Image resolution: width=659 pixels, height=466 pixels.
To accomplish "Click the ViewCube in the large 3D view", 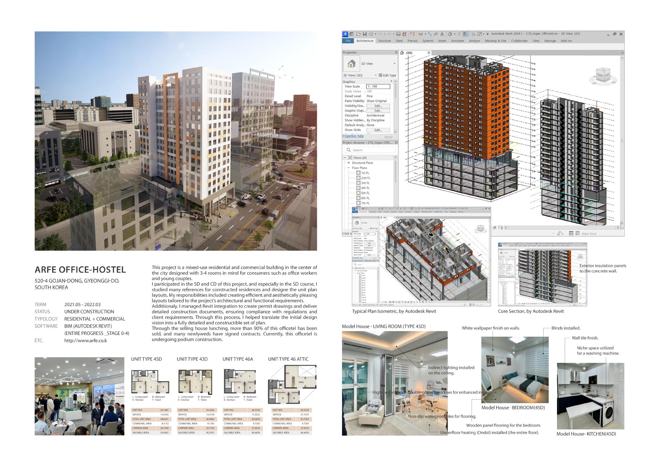I will point(603,76).
